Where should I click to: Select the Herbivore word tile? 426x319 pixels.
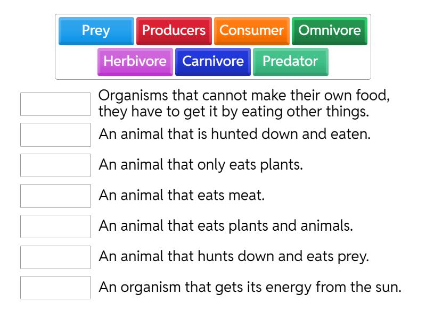[135, 62]
